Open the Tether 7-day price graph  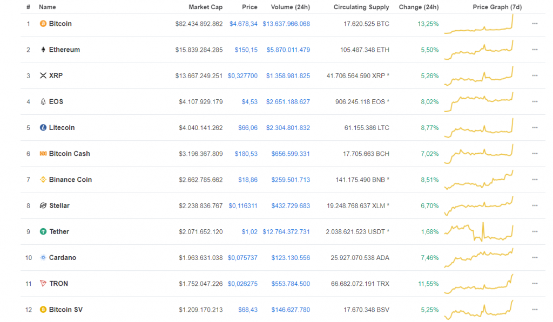click(x=478, y=231)
